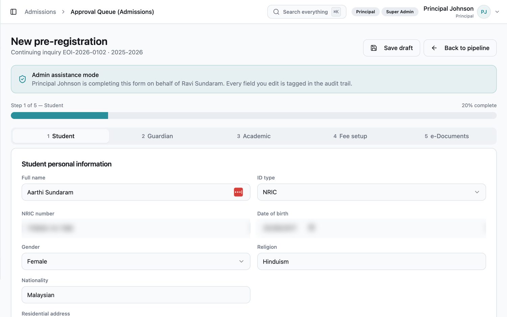Click the ⌘K shortcut badge
Image resolution: width=507 pixels, height=317 pixels.
(336, 12)
